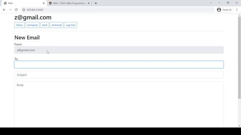241x135 pixels.
Task: Switch to the Mail tab
Action: click(24, 3)
